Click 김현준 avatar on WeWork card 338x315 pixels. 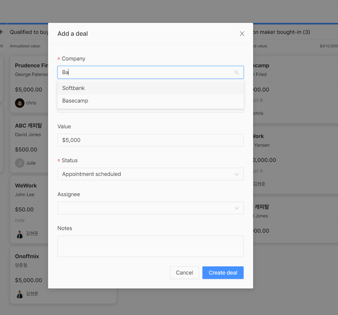click(x=20, y=233)
